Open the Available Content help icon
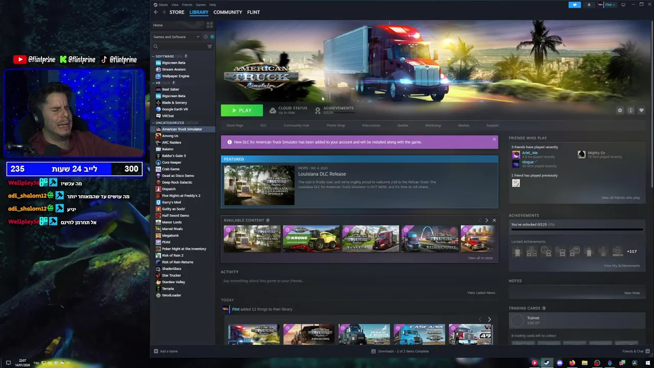This screenshot has width=654, height=368. pyautogui.click(x=268, y=220)
